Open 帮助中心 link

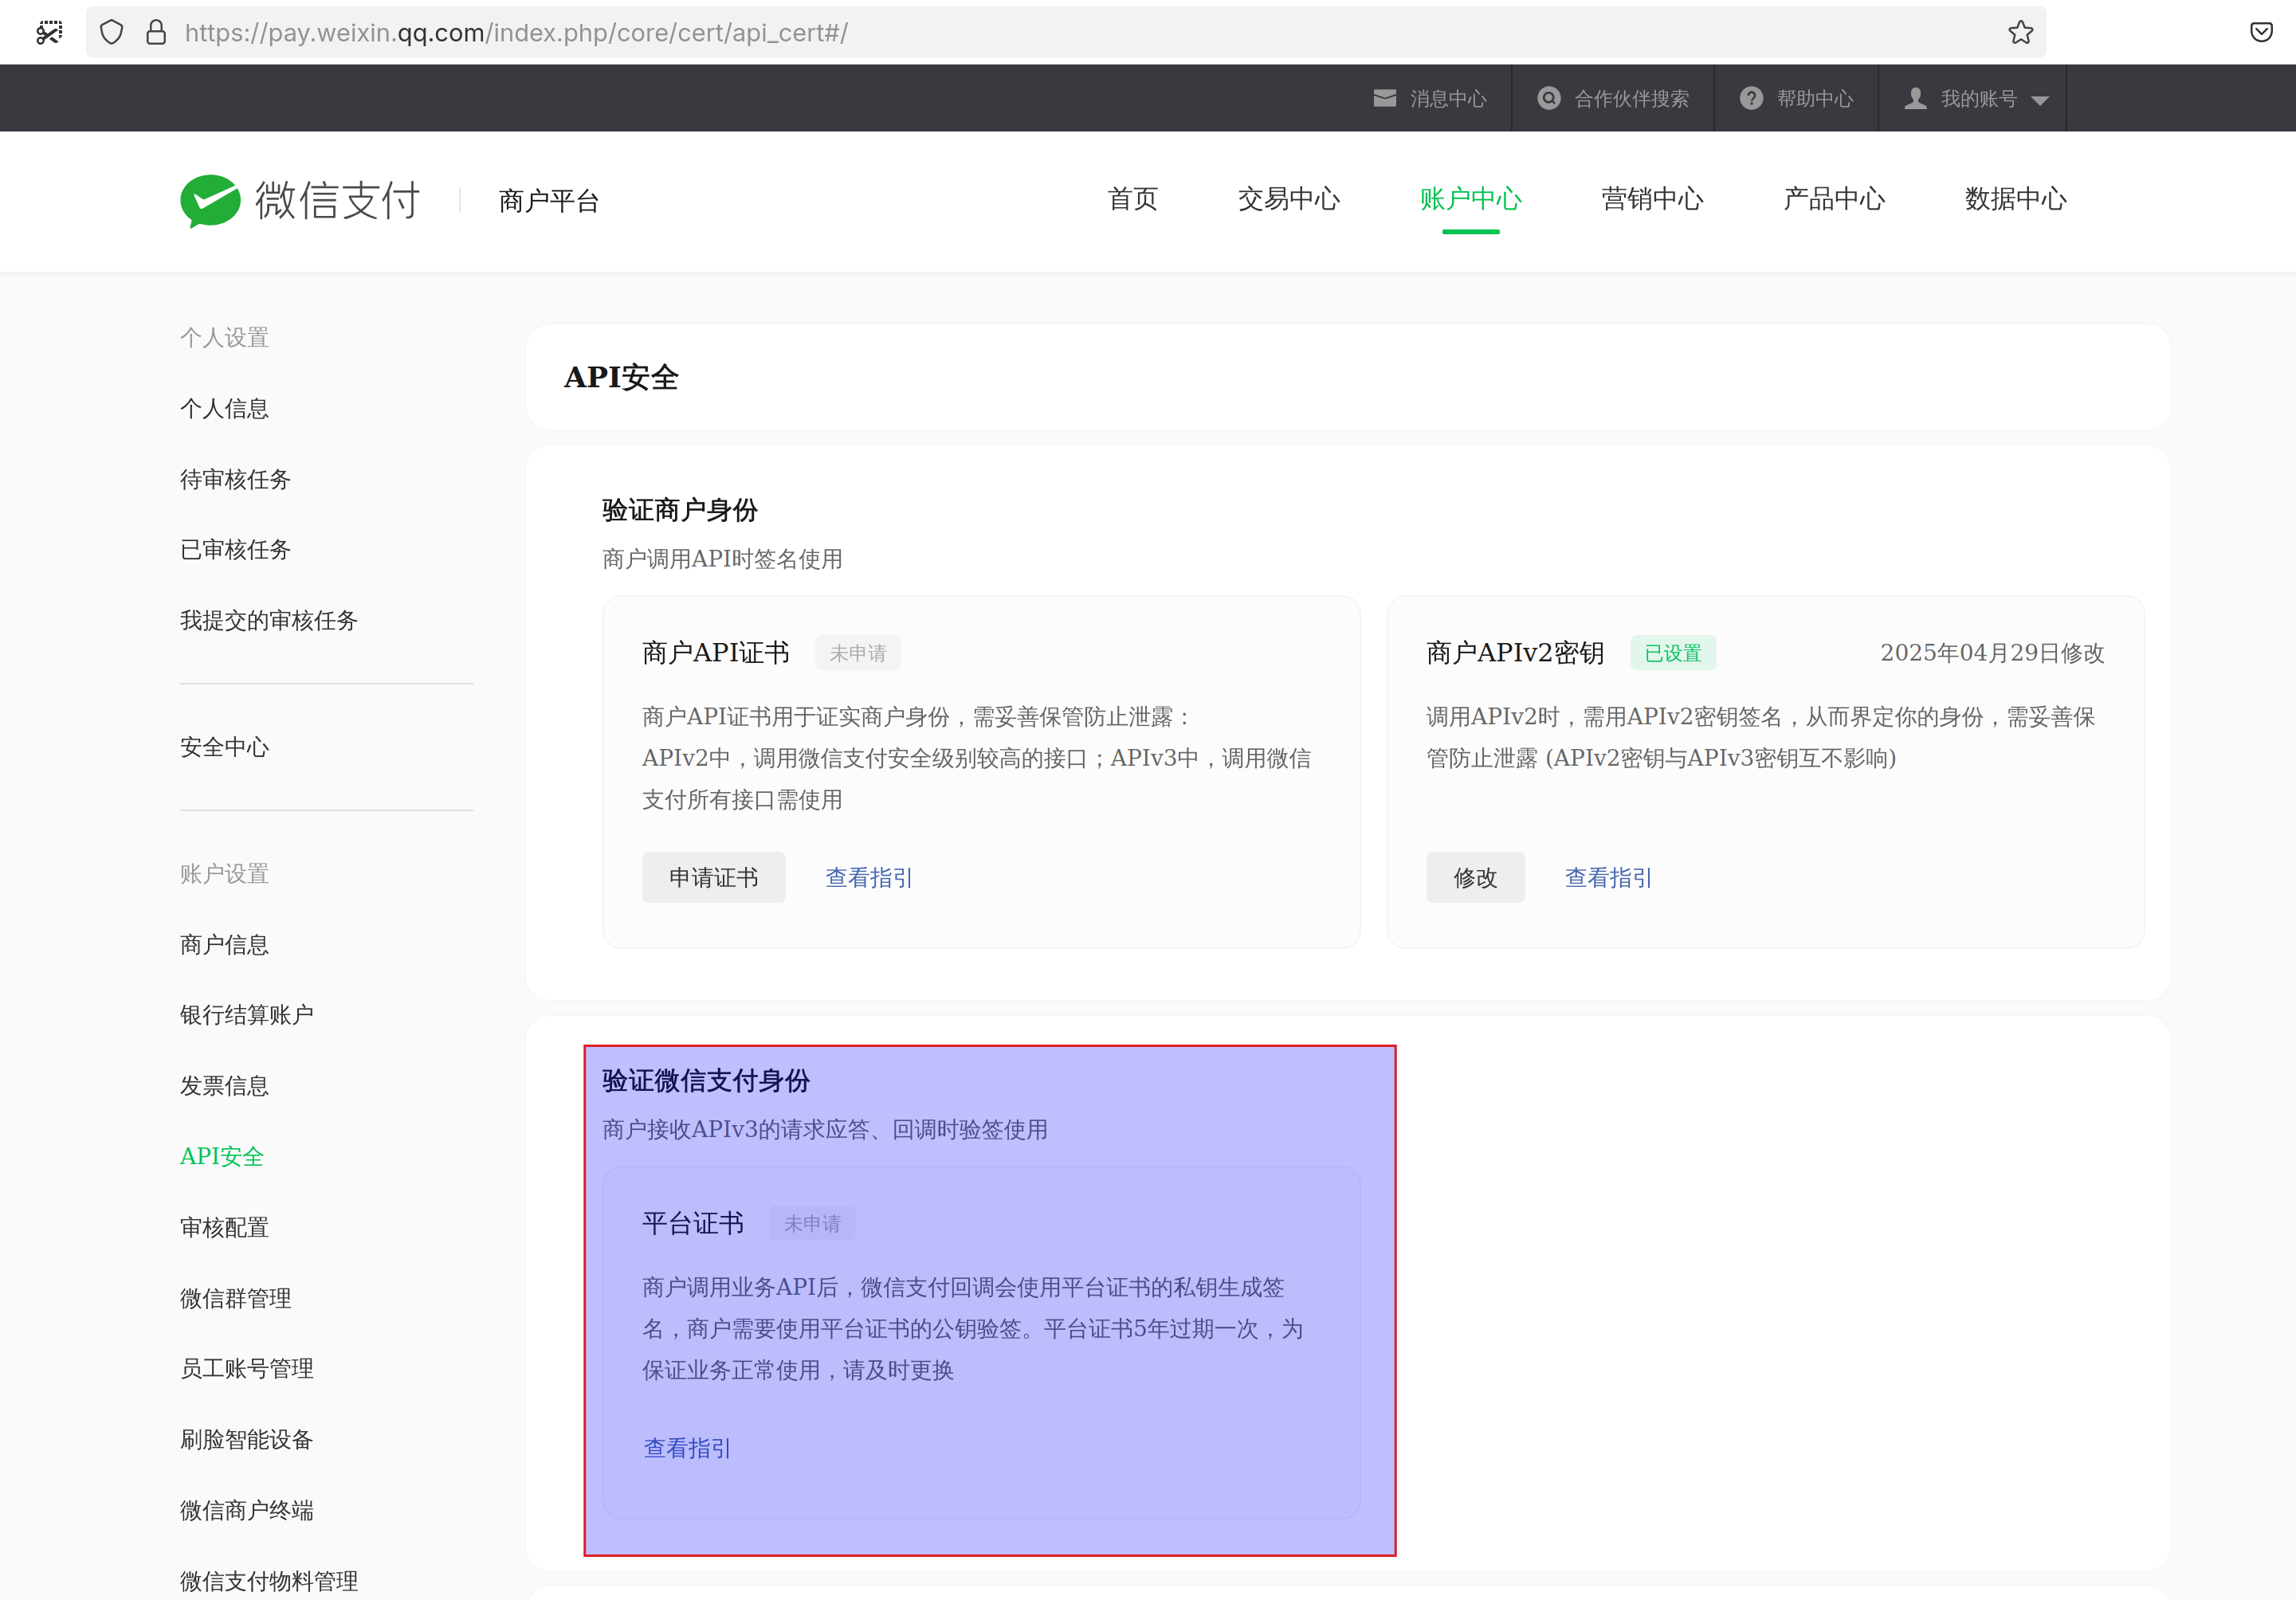pyautogui.click(x=1814, y=99)
